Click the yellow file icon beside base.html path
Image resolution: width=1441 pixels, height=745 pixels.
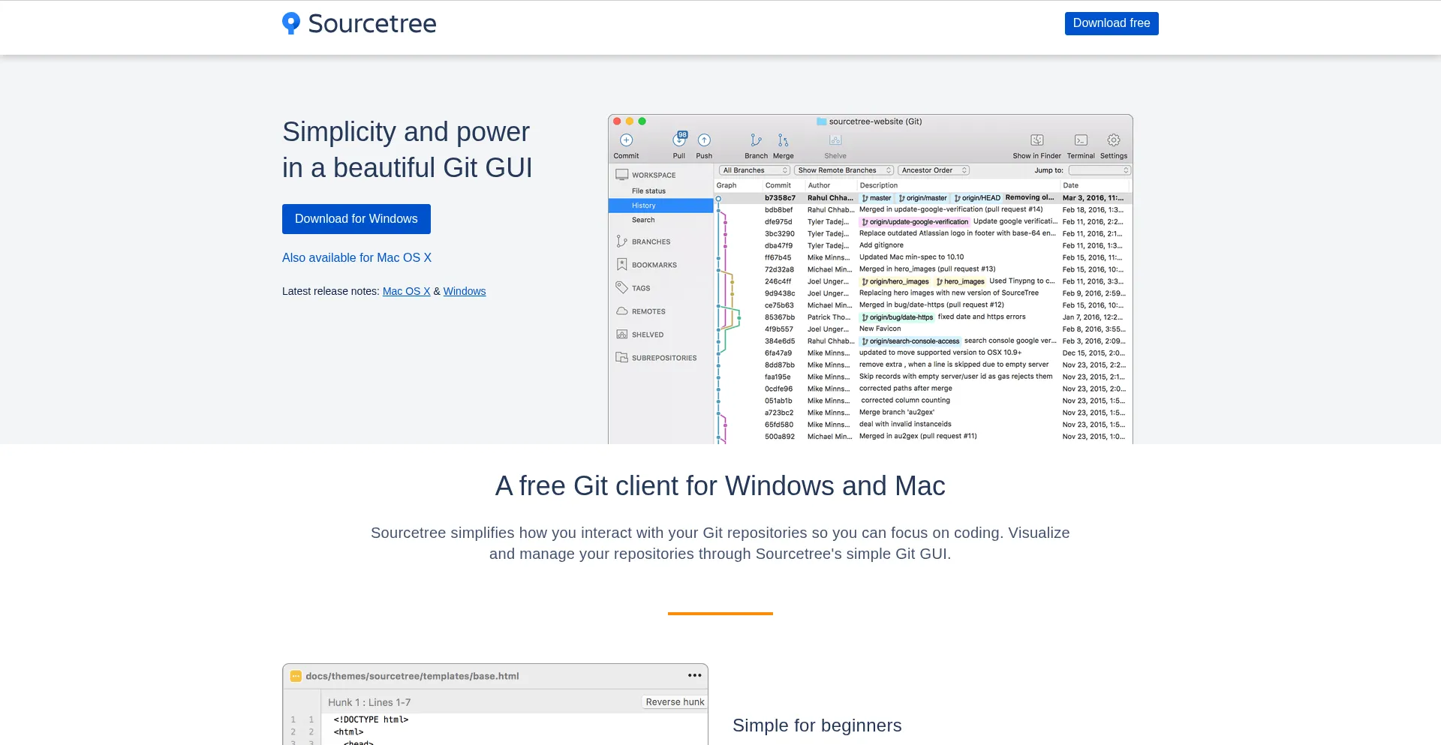(296, 676)
